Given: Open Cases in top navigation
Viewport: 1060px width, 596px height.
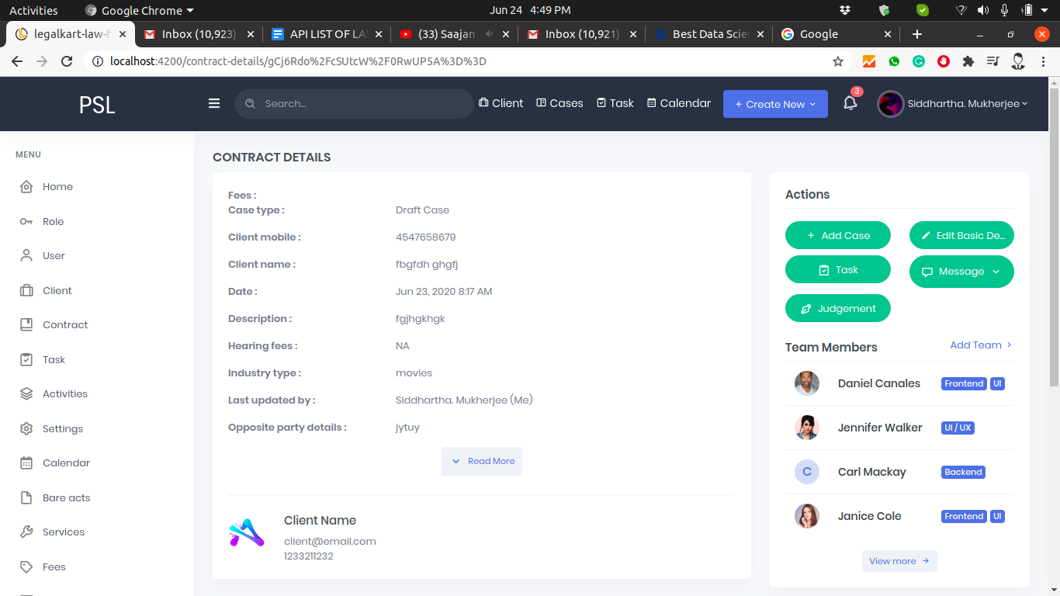Looking at the screenshot, I should click(559, 103).
